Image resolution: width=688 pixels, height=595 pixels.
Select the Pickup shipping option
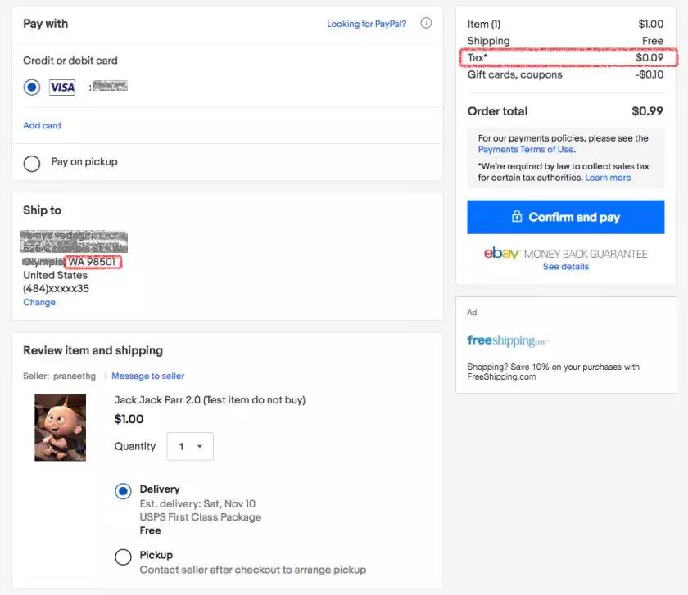tap(123, 557)
